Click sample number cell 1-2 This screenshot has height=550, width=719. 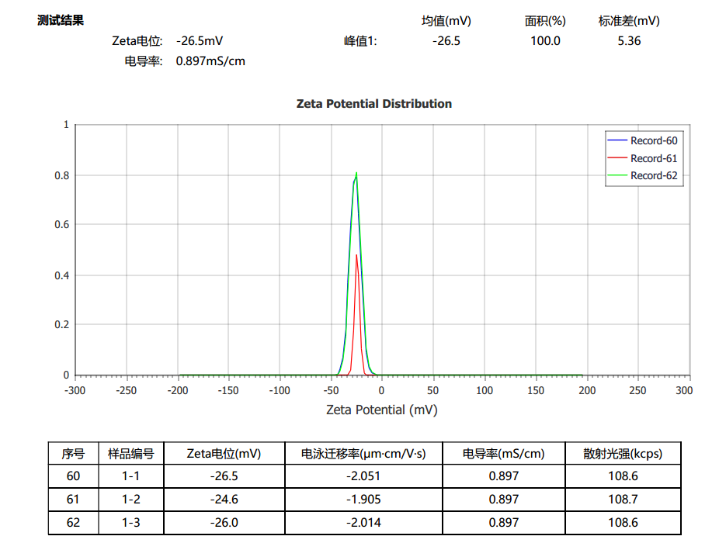tap(130, 500)
